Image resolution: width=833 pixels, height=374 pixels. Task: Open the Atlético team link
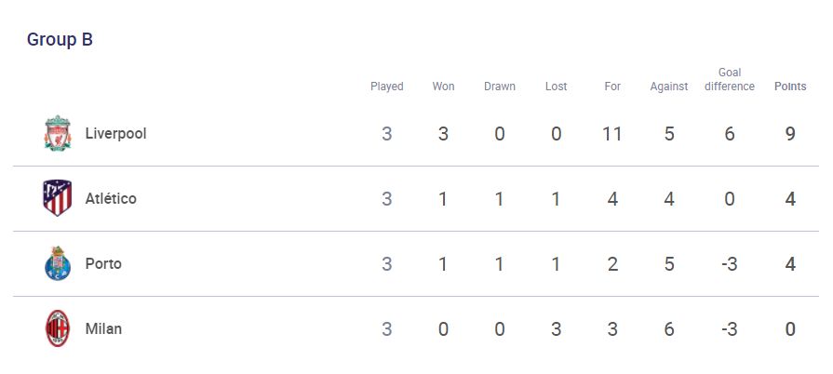(111, 198)
